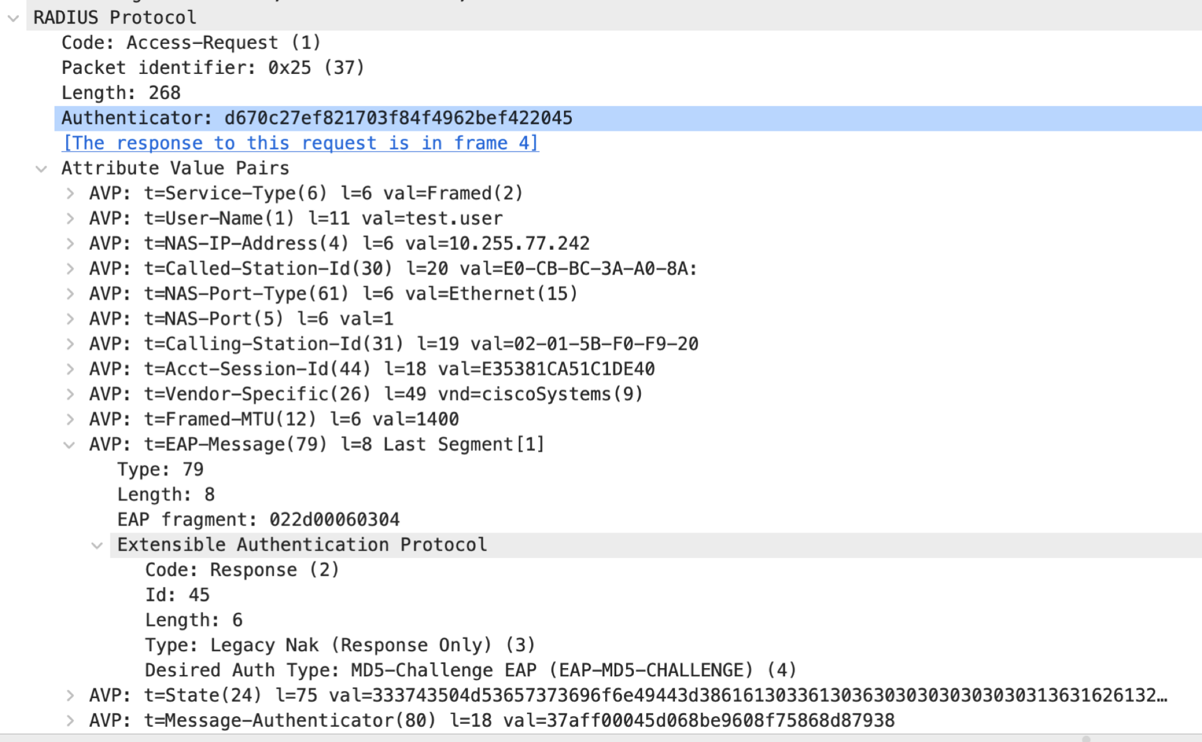Follow link to response in frame 4
The image size is (1202, 742).
pos(300,143)
